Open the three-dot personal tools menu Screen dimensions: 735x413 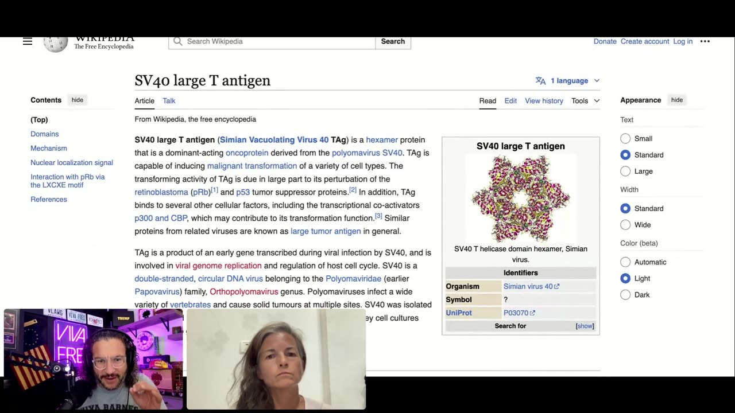tap(705, 41)
